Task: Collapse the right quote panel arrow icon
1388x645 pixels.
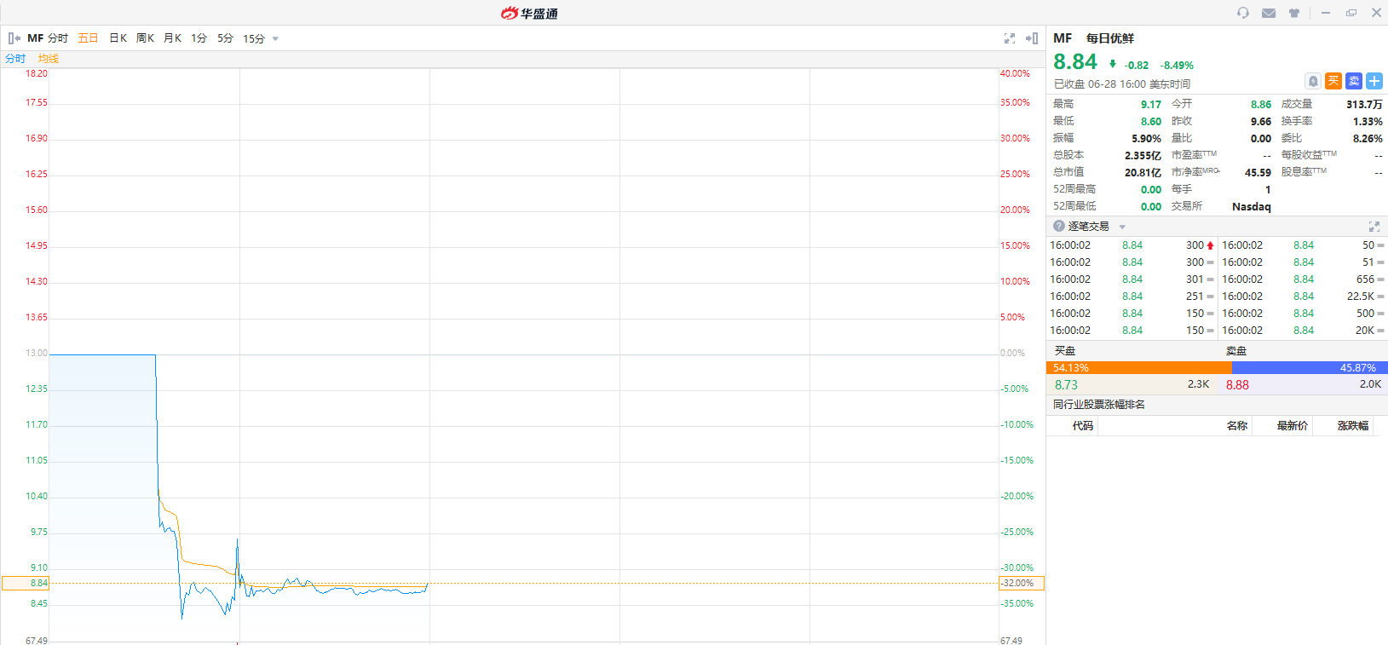Action: click(x=1032, y=38)
